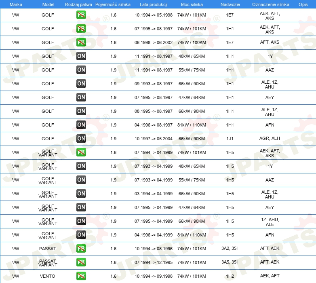Select the date range 04.1996 -> 08.1997
The width and height of the screenshot is (316, 283).
point(154,125)
